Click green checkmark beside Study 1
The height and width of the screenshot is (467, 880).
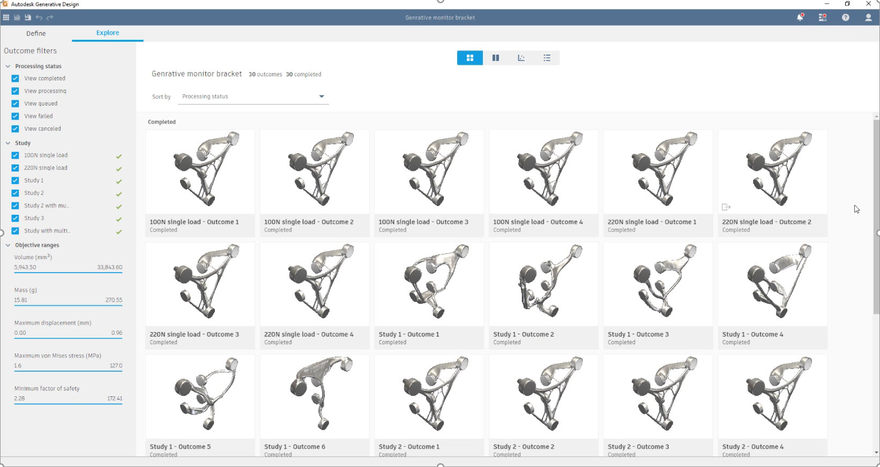(119, 182)
